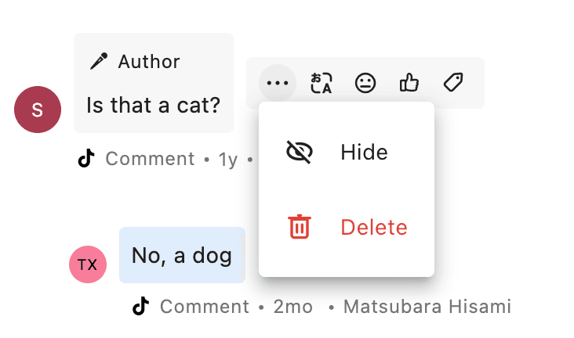Choose Delete in the context menu
Image resolution: width=574 pixels, height=338 pixels.
click(373, 228)
